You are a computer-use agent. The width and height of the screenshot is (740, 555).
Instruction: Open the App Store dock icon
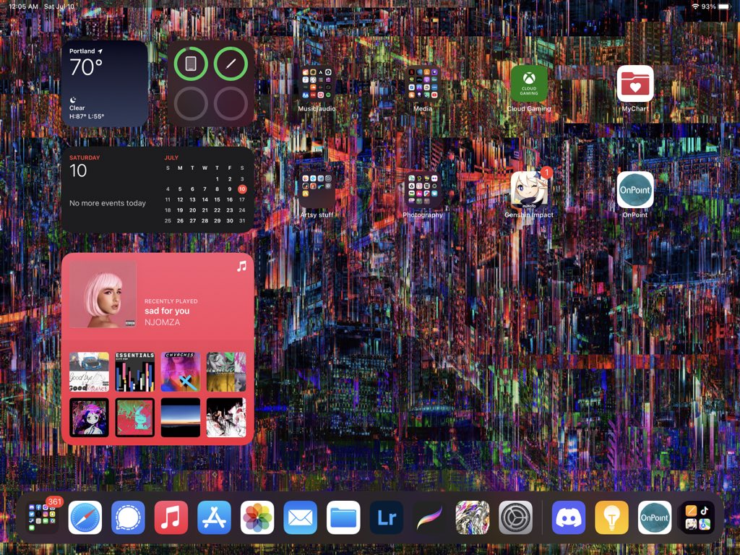click(214, 517)
